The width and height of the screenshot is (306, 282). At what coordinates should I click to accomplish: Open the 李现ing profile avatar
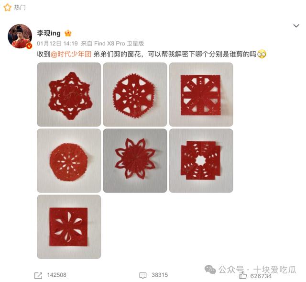(x=20, y=36)
